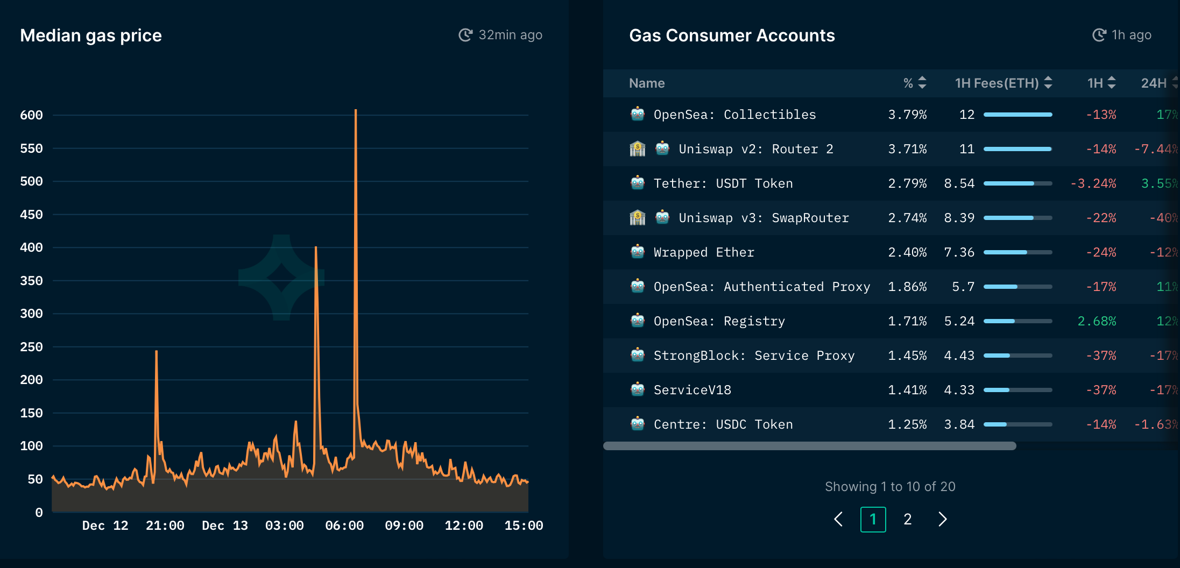Click robot icon next to OpenSea: Registry
This screenshot has height=568, width=1180.
pos(638,321)
